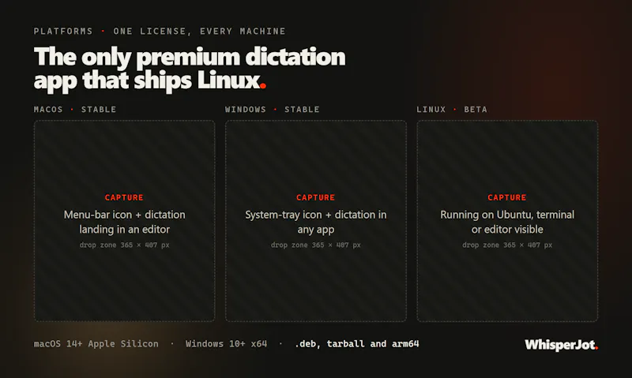The height and width of the screenshot is (378, 632).
Task: Click the red dot after Linux in headline
Action: click(263, 85)
